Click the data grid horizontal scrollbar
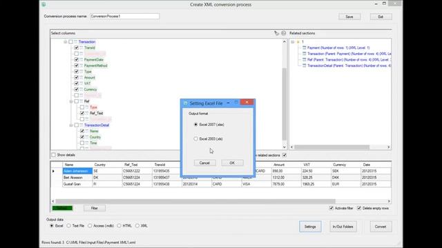 click(195, 201)
